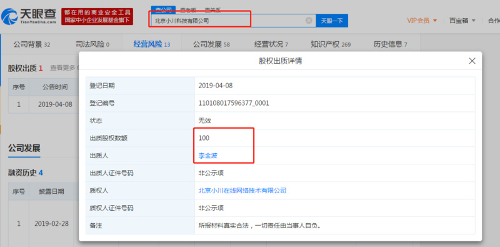500x247 pixels.
Task: Open 北京小川在线网络技术有限公司 pledgee link
Action: pos(242,191)
